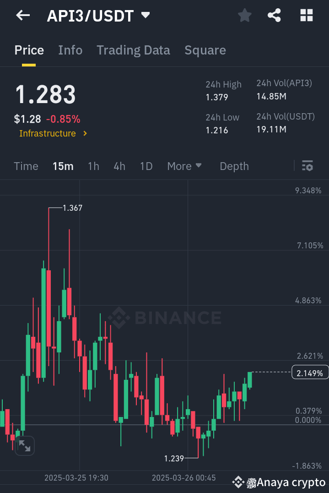Share the API3/USDT chart
The height and width of the screenshot is (493, 329).
pos(274,15)
